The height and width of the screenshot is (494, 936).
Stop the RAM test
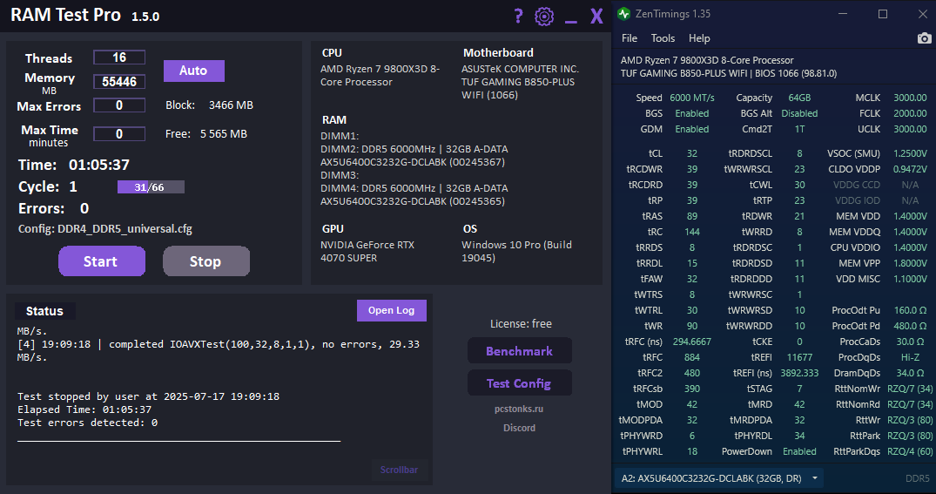pyautogui.click(x=206, y=261)
